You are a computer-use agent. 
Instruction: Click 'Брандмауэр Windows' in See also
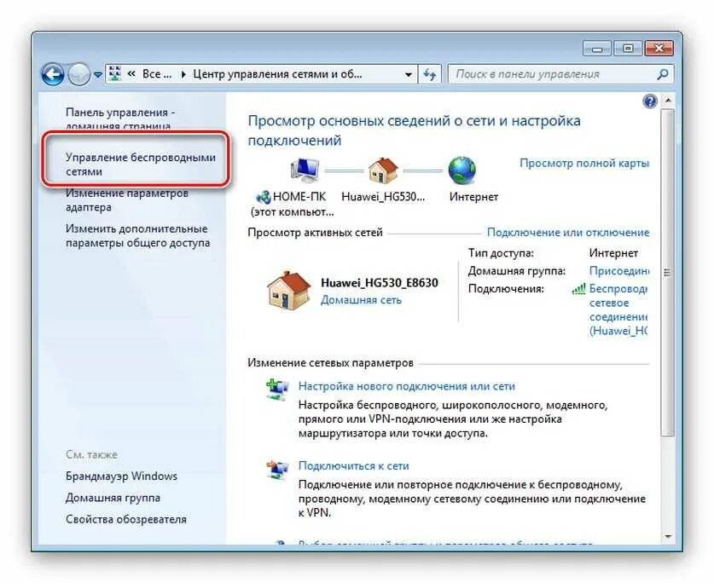122,476
